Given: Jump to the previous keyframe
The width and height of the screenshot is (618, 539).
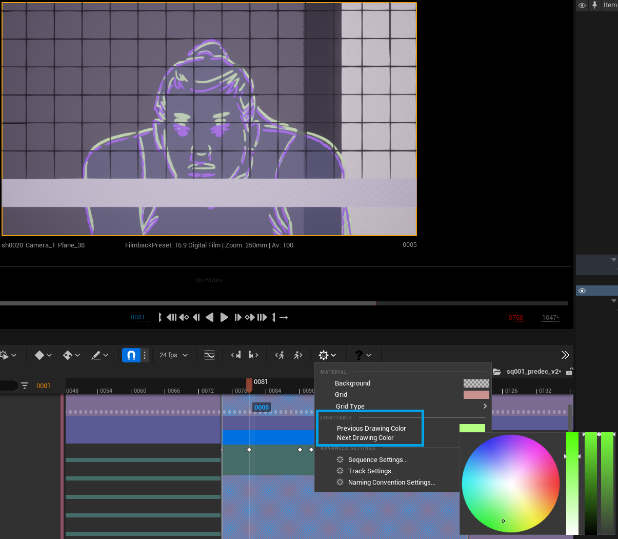Looking at the screenshot, I should click(x=184, y=317).
